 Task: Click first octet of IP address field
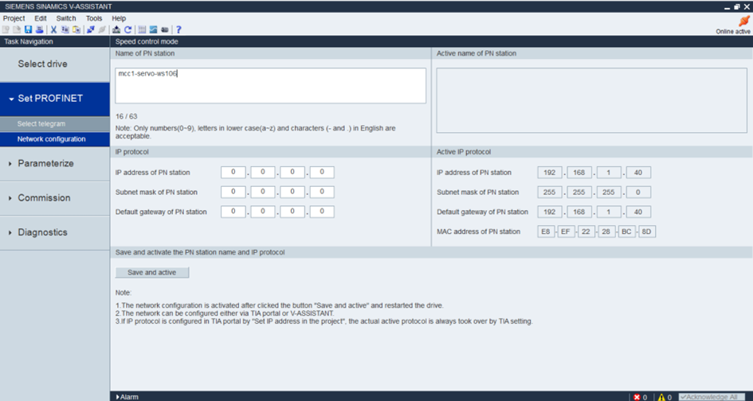click(x=233, y=173)
